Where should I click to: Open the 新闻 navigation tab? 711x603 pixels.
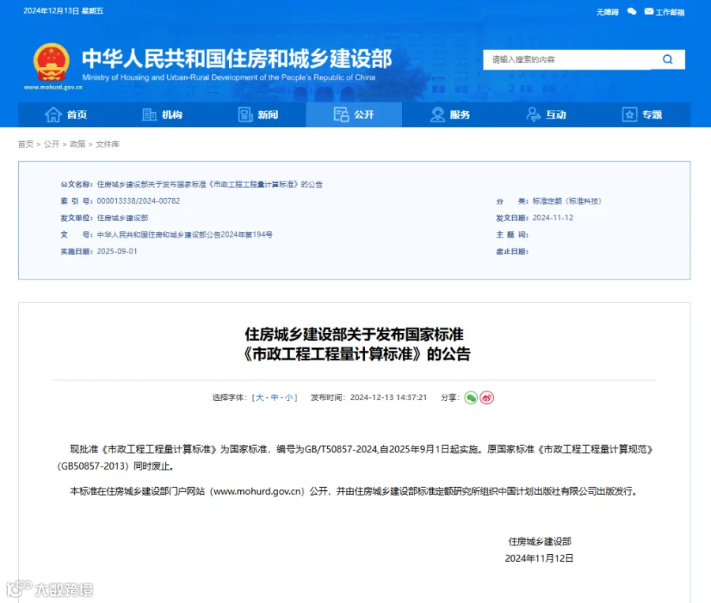click(258, 114)
